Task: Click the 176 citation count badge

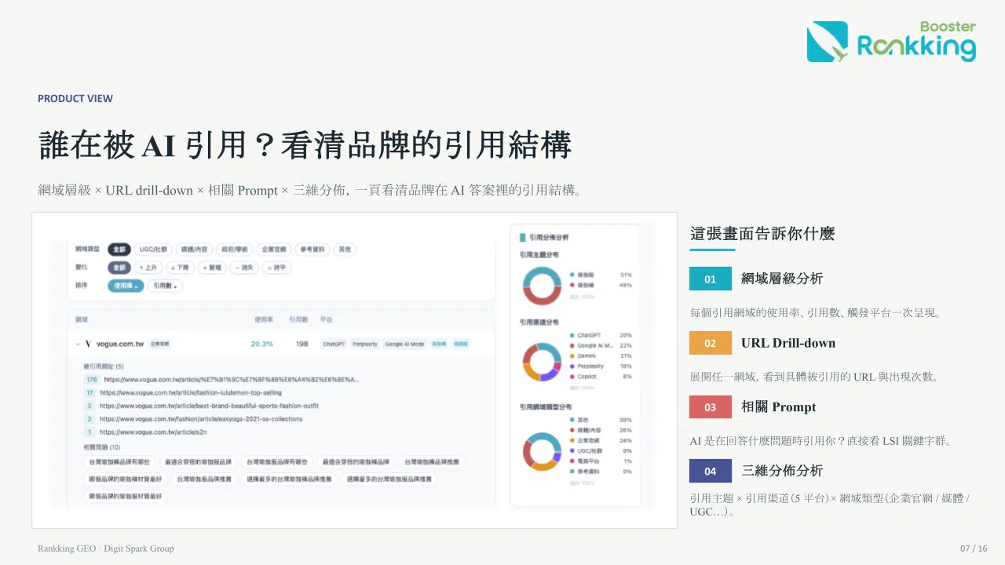Action: 91,380
